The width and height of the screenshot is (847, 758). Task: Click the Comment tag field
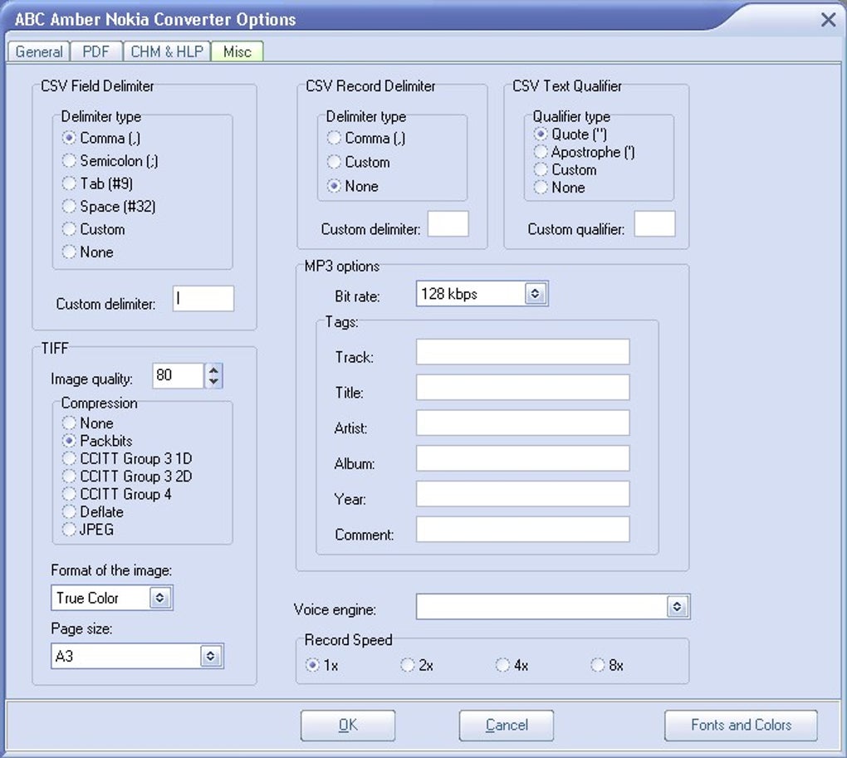tap(523, 530)
